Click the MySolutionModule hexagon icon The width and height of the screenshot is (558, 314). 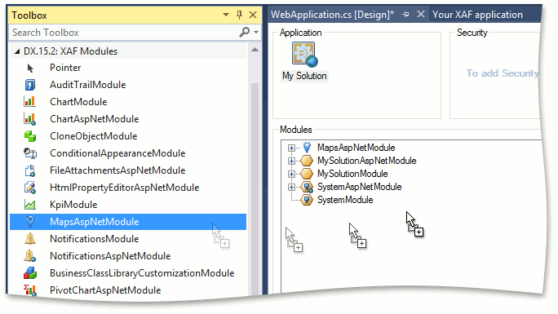(x=307, y=174)
